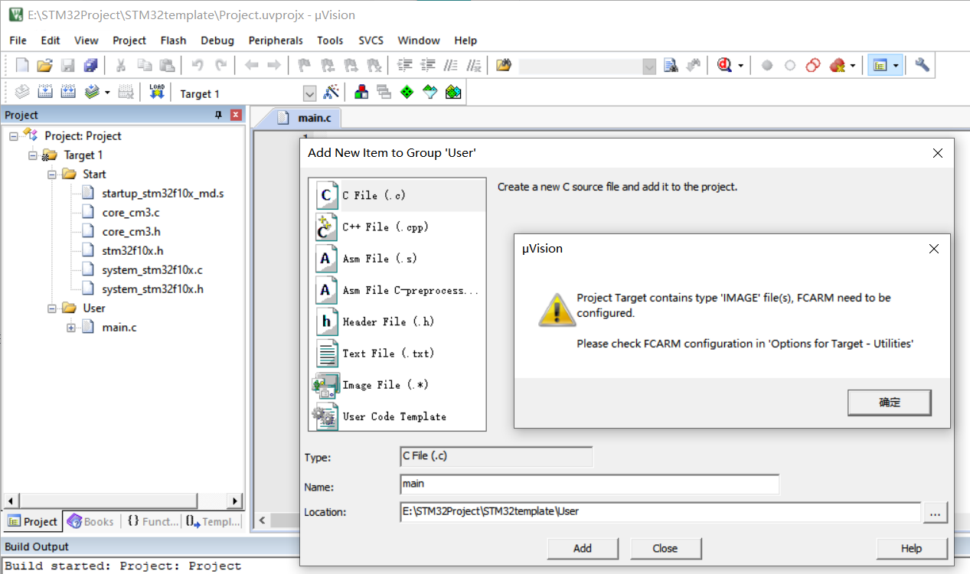Screen dimensions: 970x574
Task: Navigate backwards with the left arrow
Action: tap(251, 66)
